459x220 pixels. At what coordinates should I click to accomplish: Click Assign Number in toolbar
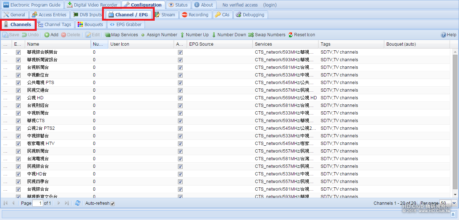coord(159,35)
